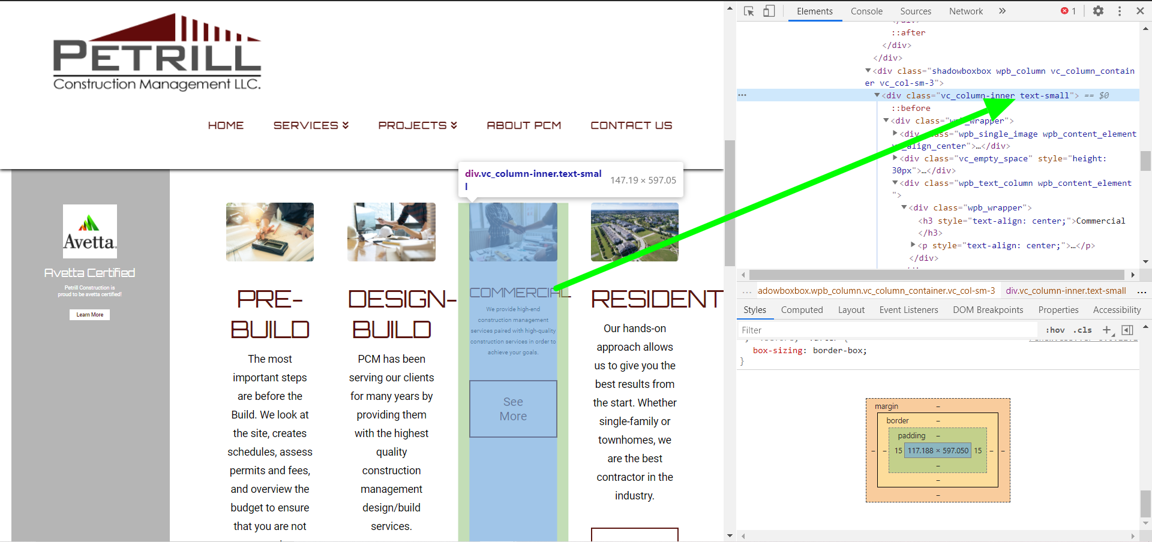Close the DevTools panel

[x=1140, y=11]
